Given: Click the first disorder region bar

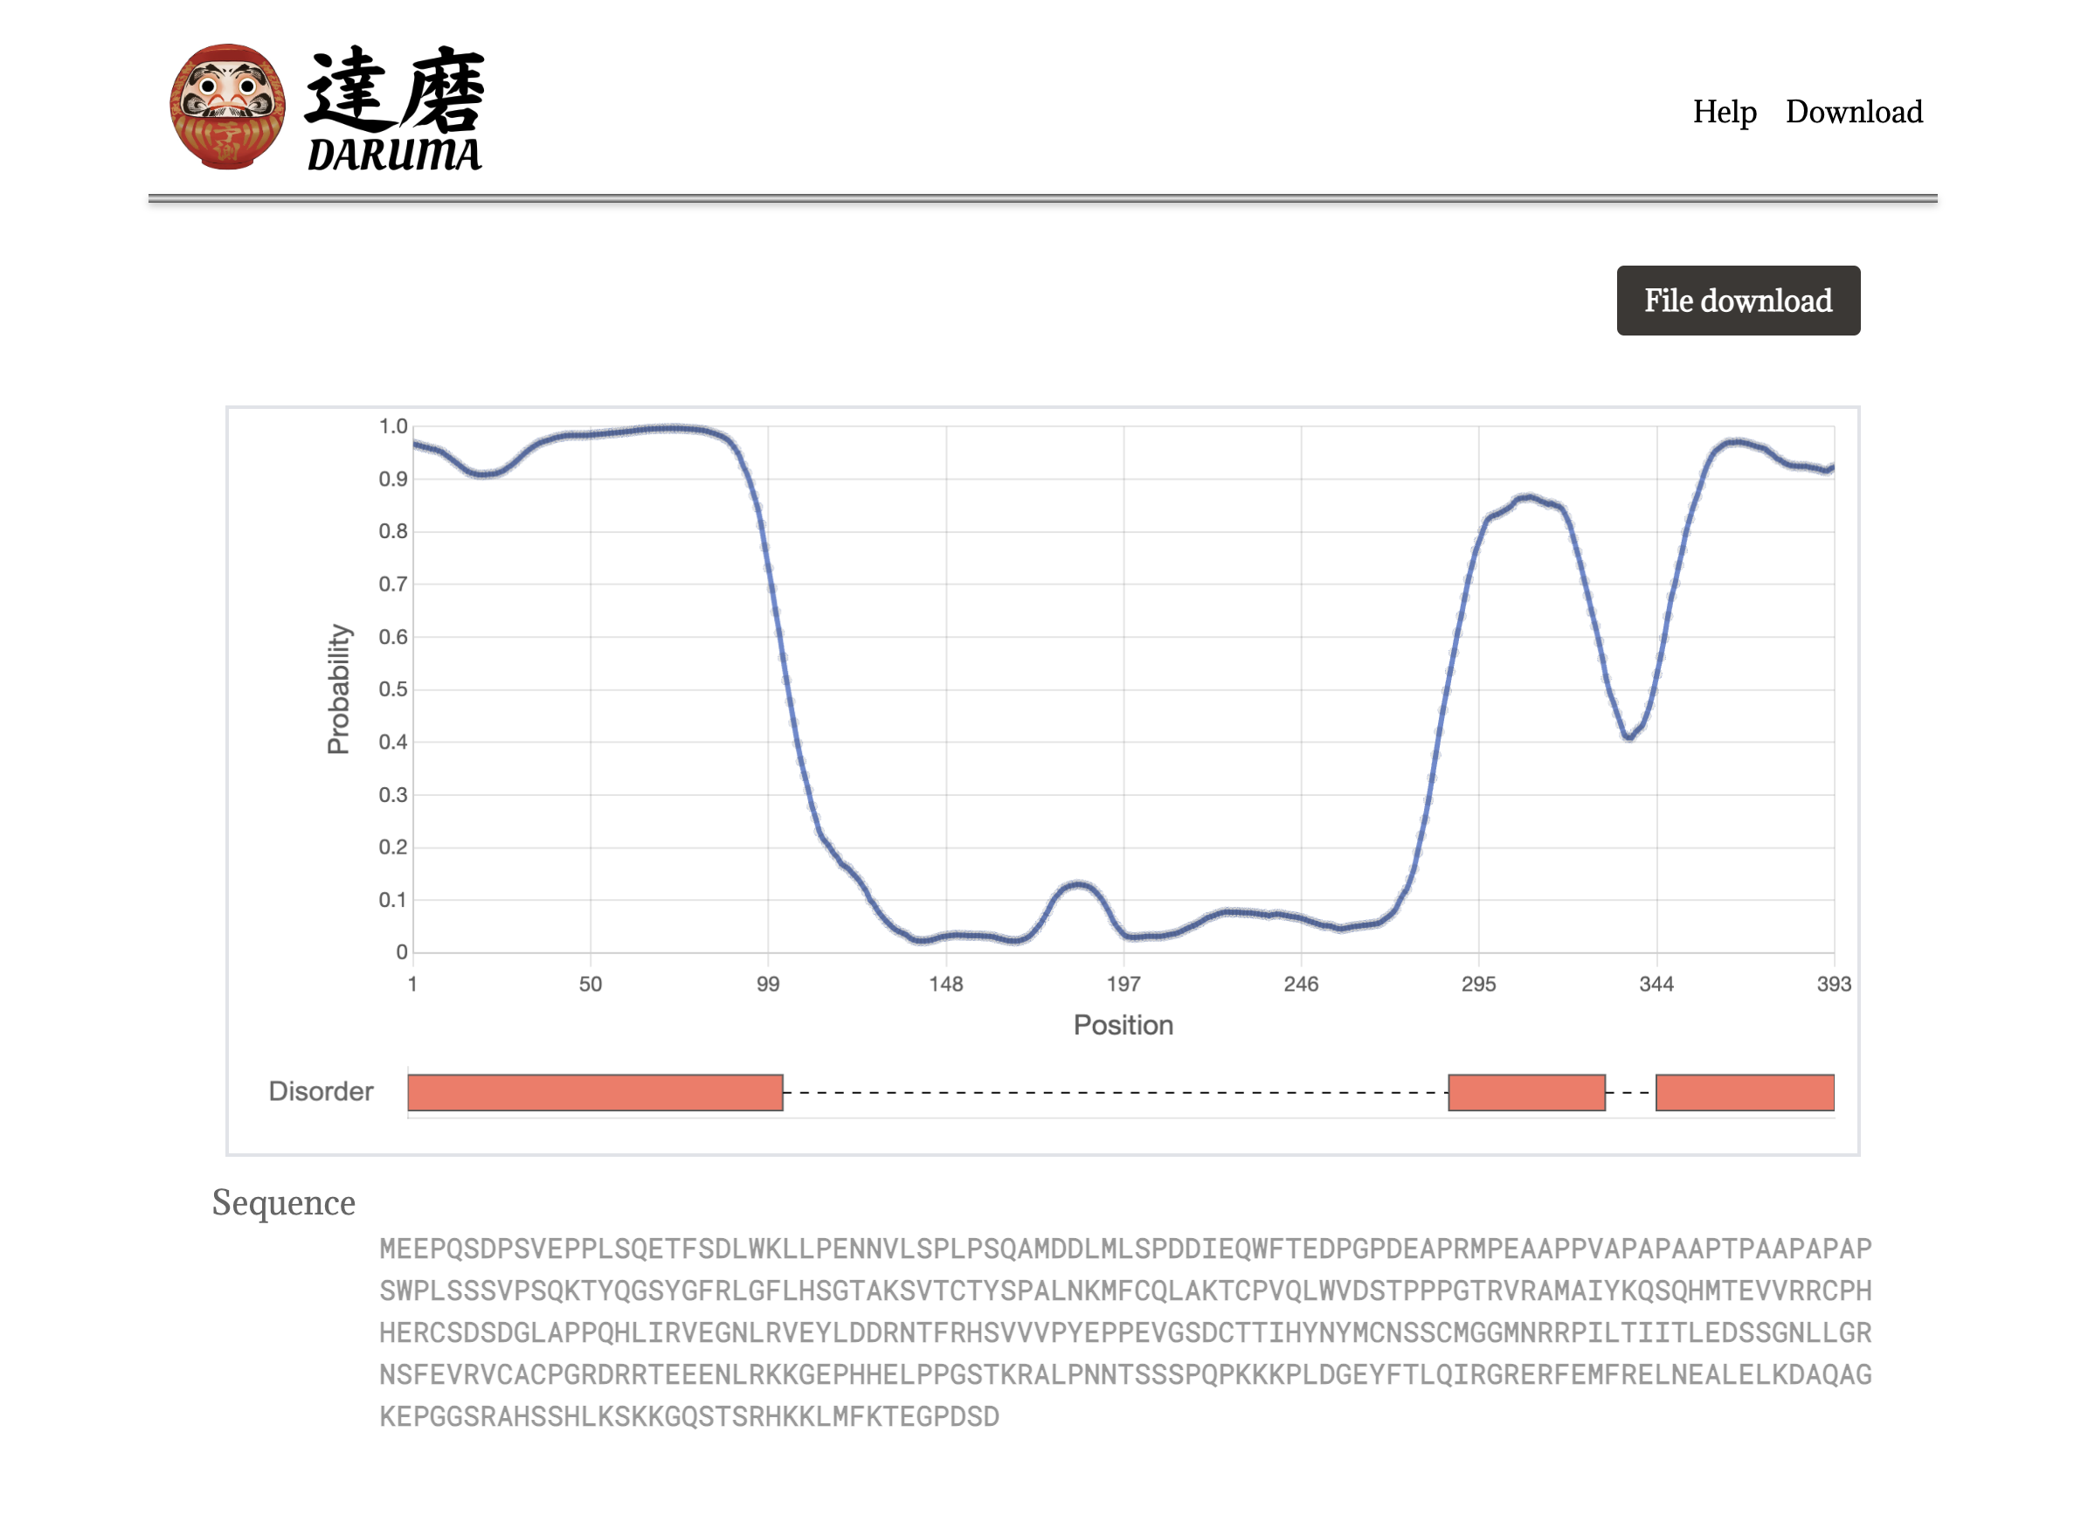Looking at the screenshot, I should (x=595, y=1092).
